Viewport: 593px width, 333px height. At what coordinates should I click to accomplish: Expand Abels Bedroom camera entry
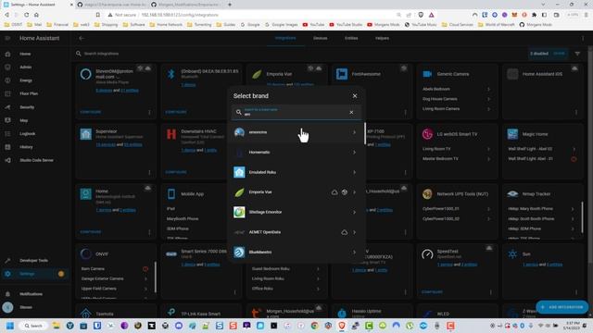pyautogui.click(x=456, y=89)
